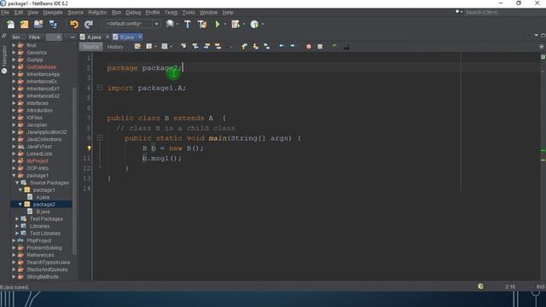
Task: Click the green Run Project arrow
Action: point(218,24)
